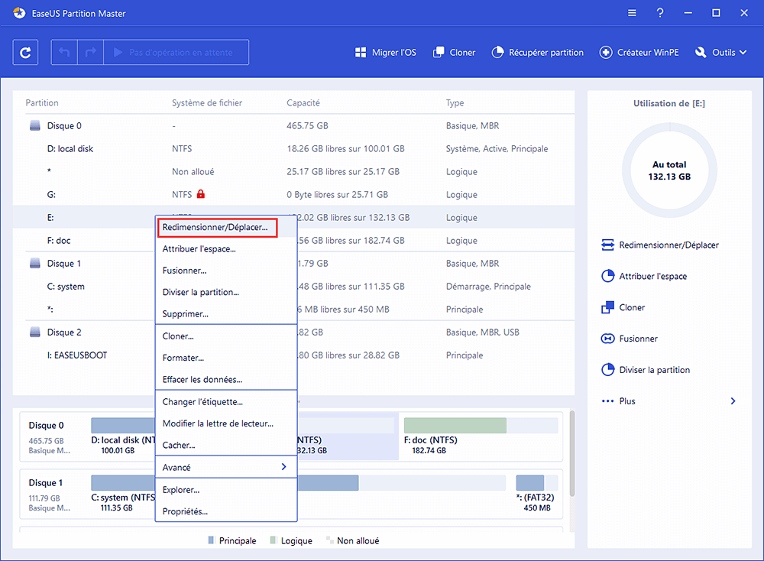Select the G: partition row

tap(294, 194)
